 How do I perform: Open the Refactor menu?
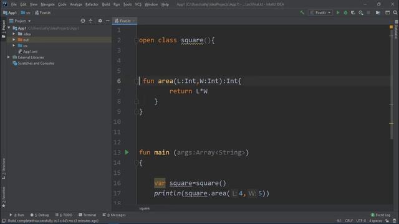coord(92,4)
